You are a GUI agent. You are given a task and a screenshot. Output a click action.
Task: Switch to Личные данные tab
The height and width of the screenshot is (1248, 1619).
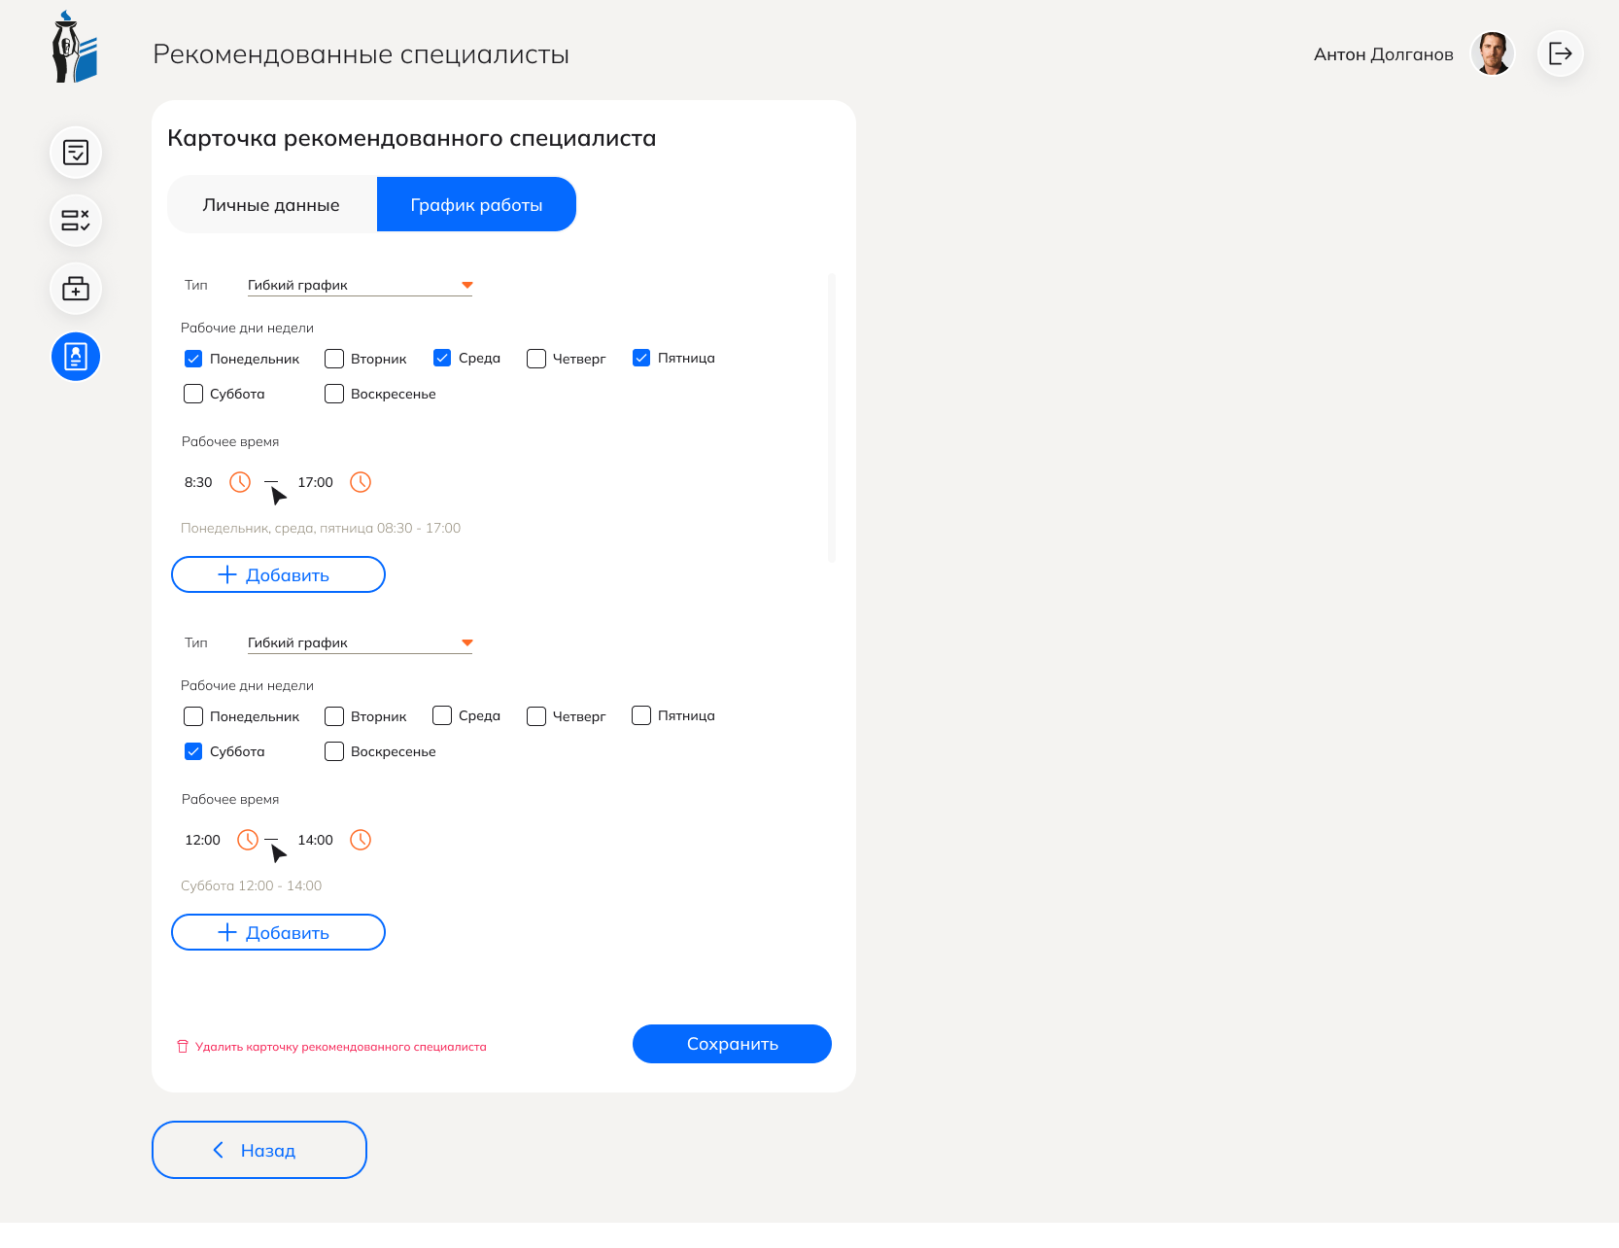coord(271,205)
